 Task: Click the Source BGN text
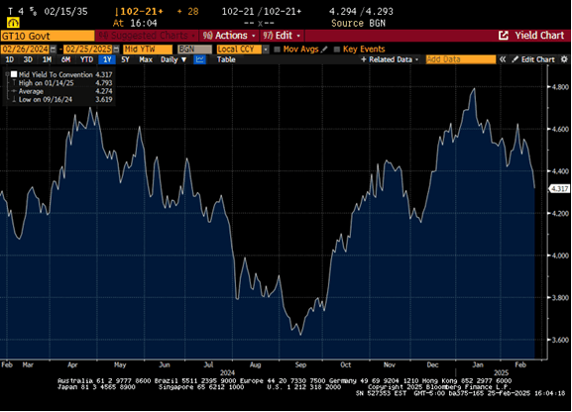pyautogui.click(x=358, y=23)
